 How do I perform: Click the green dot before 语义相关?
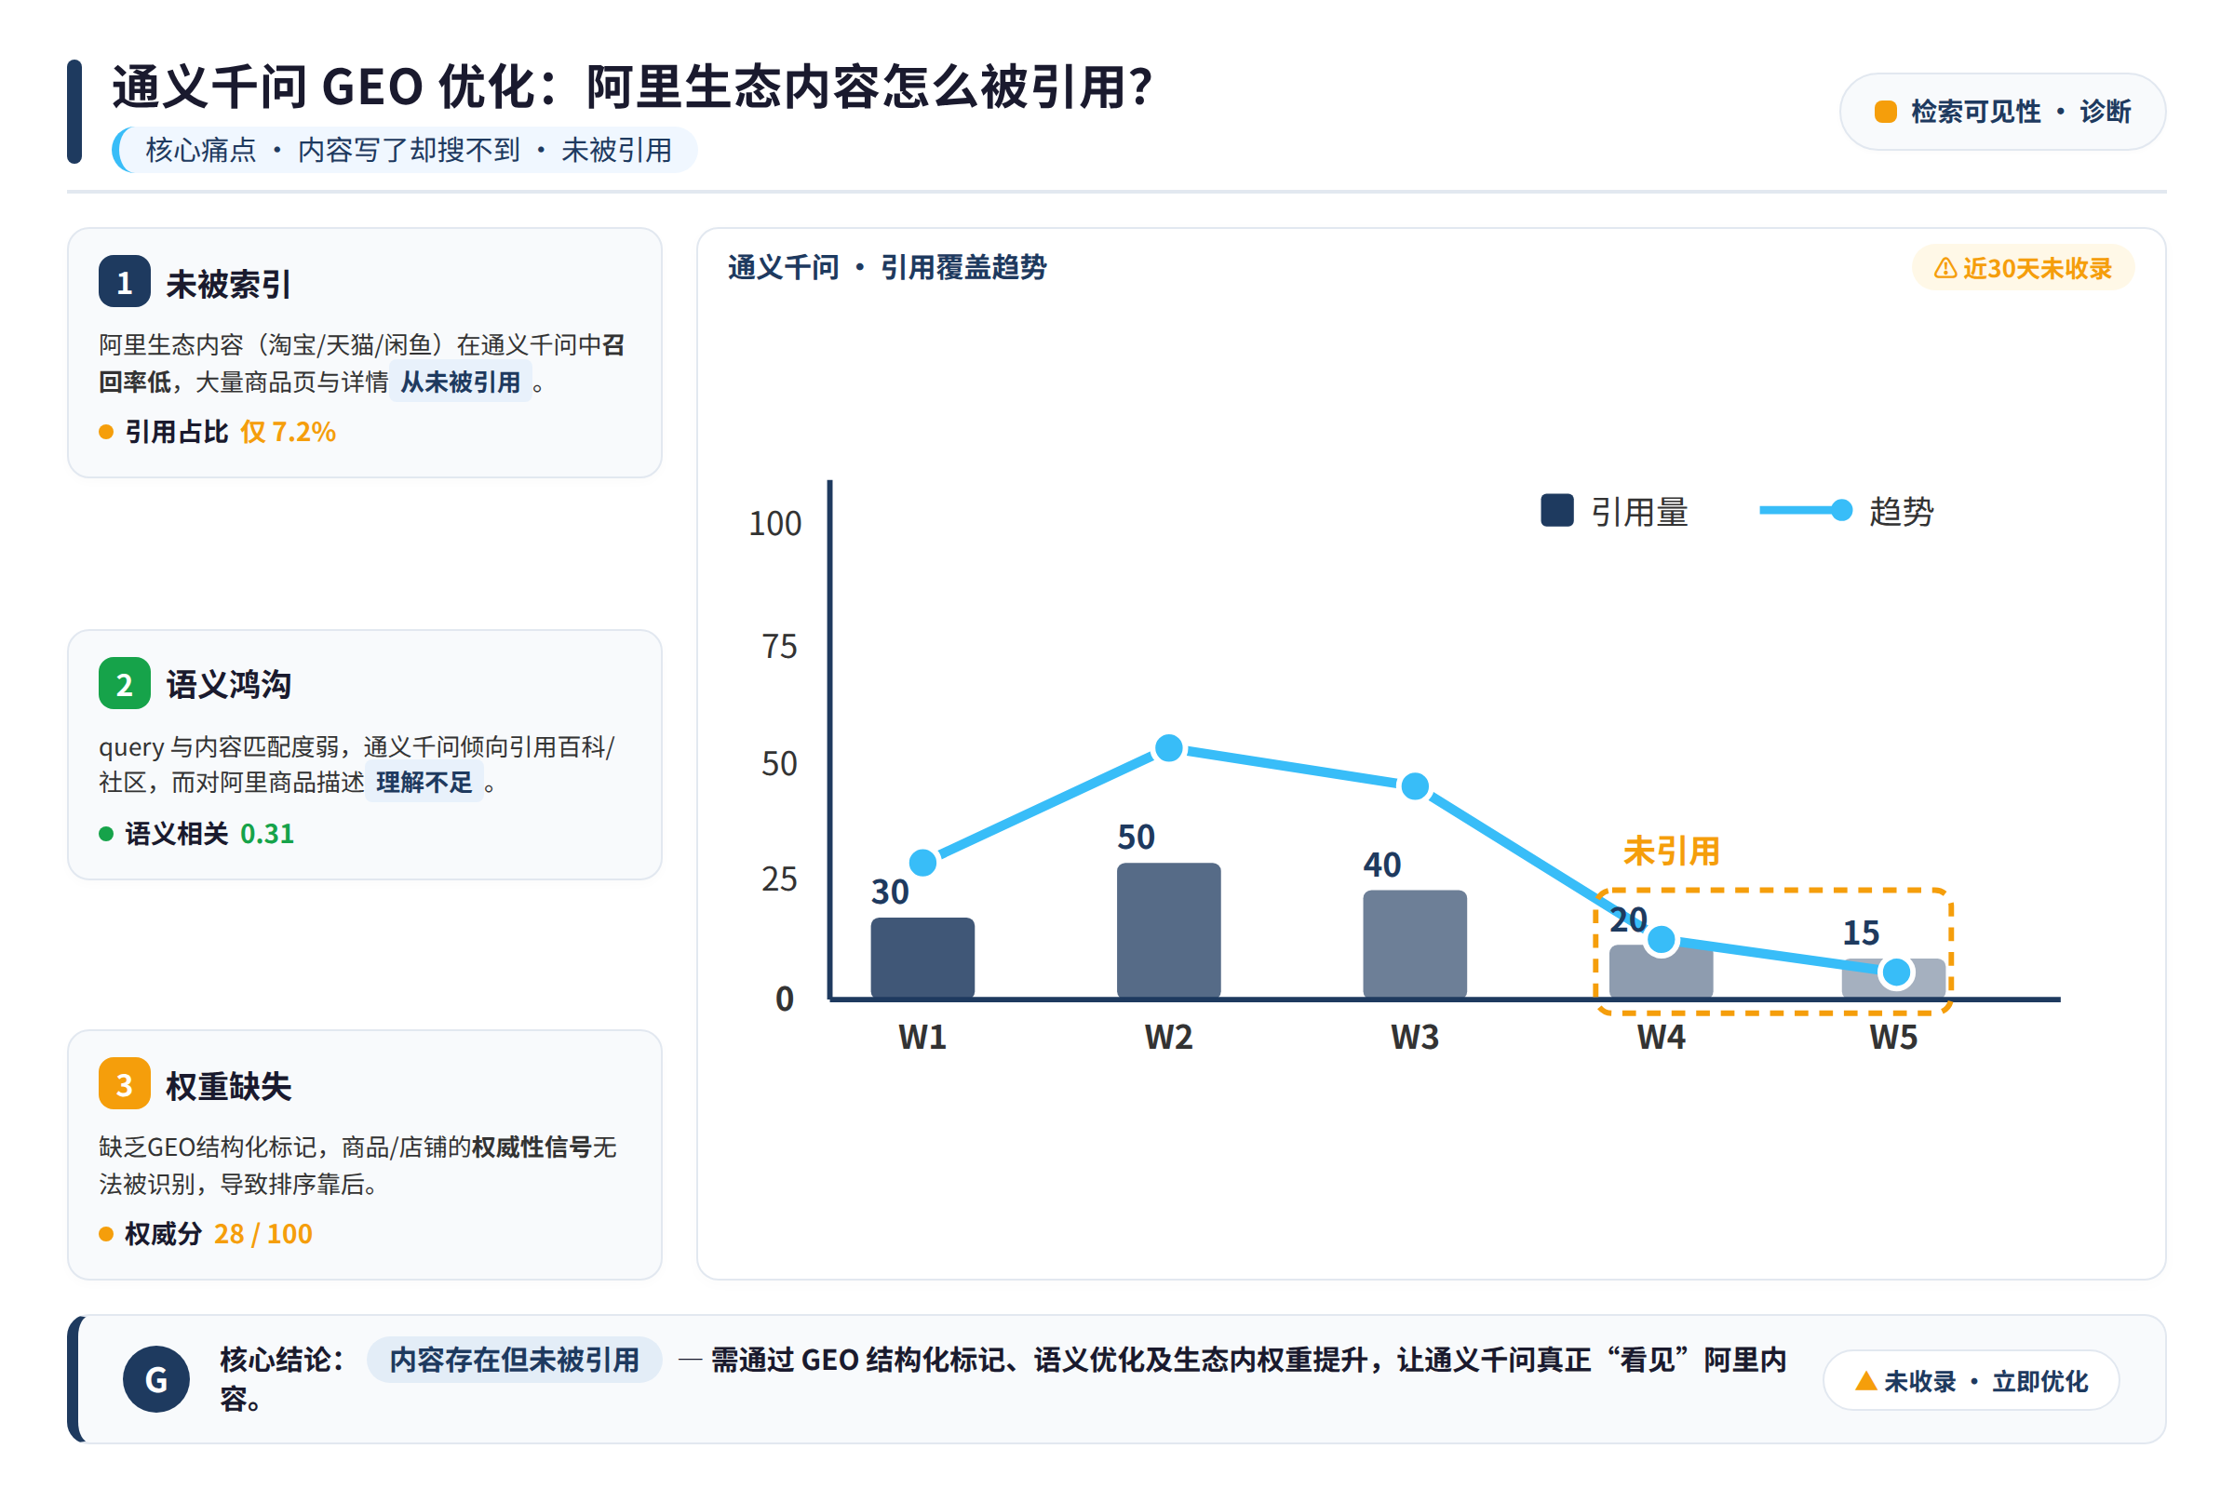point(106,835)
